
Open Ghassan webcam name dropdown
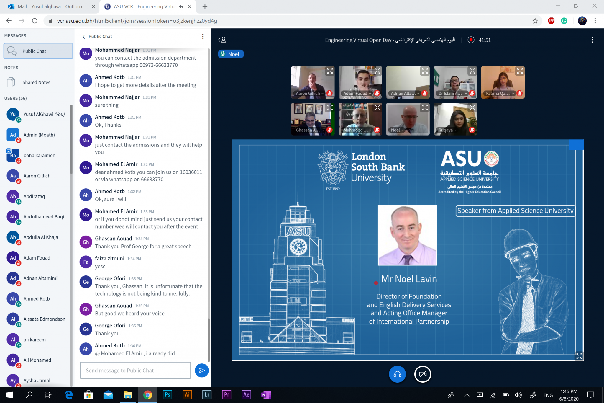pyautogui.click(x=310, y=130)
